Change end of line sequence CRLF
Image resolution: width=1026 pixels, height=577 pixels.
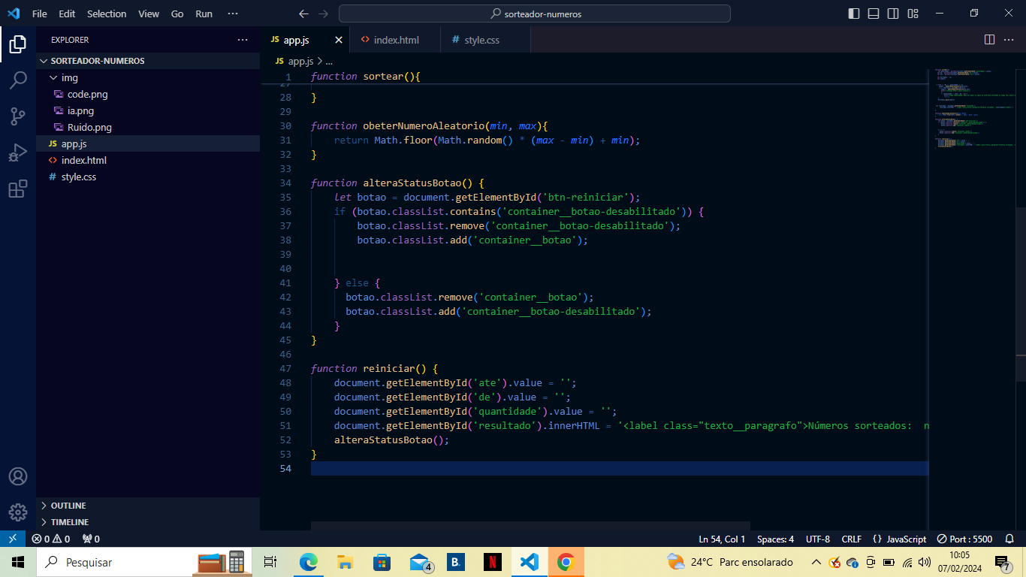pyautogui.click(x=852, y=539)
